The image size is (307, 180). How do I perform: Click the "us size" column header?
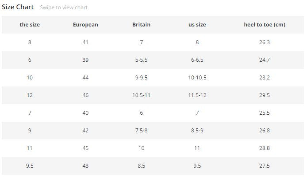pyautogui.click(x=197, y=25)
